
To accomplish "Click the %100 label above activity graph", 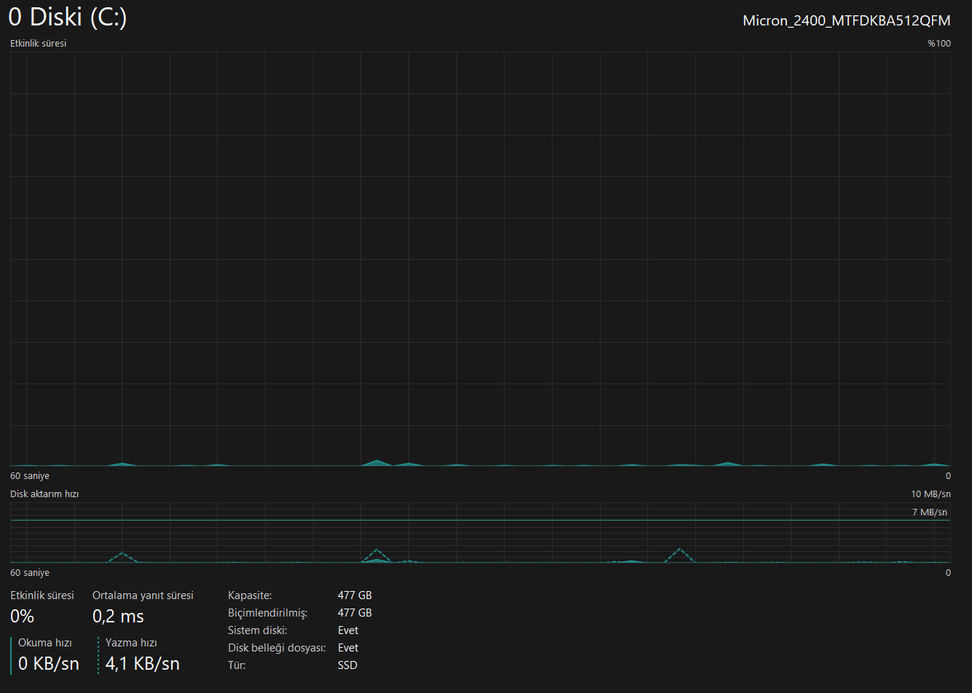I will (939, 44).
